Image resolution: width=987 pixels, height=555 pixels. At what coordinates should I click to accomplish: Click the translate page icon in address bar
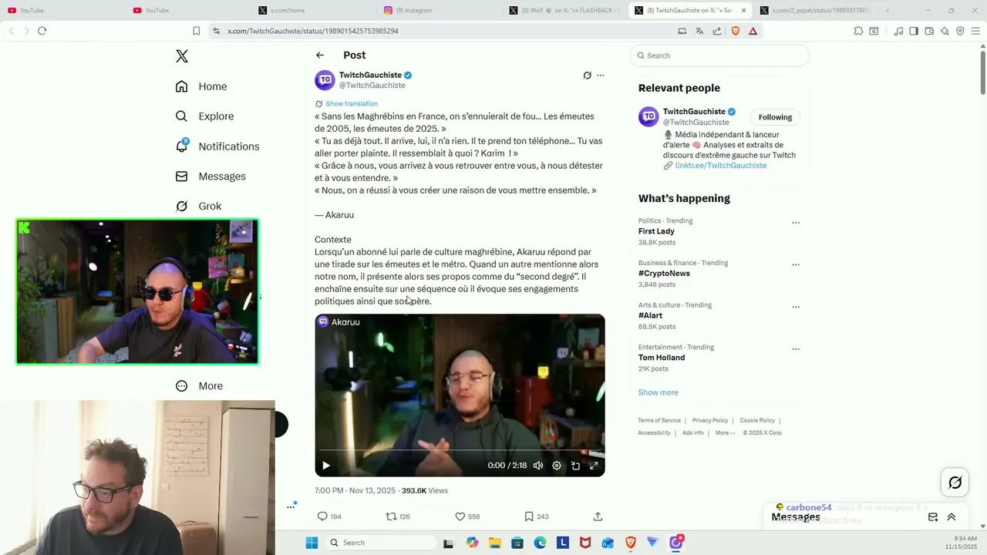pos(699,31)
